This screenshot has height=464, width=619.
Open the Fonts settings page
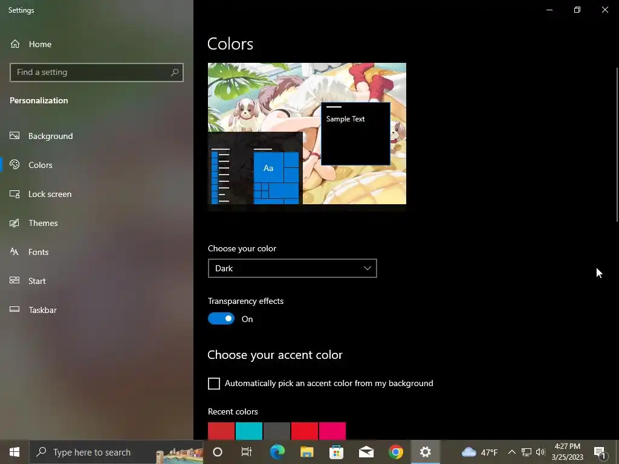[97, 252]
